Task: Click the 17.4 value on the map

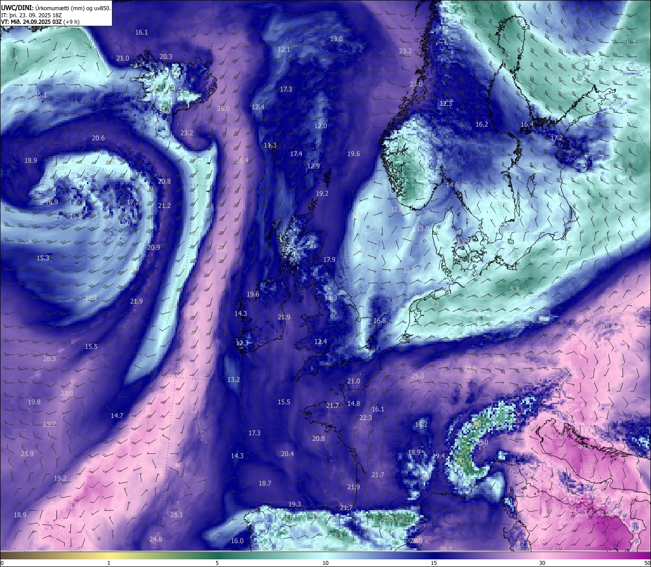Action: tap(296, 154)
